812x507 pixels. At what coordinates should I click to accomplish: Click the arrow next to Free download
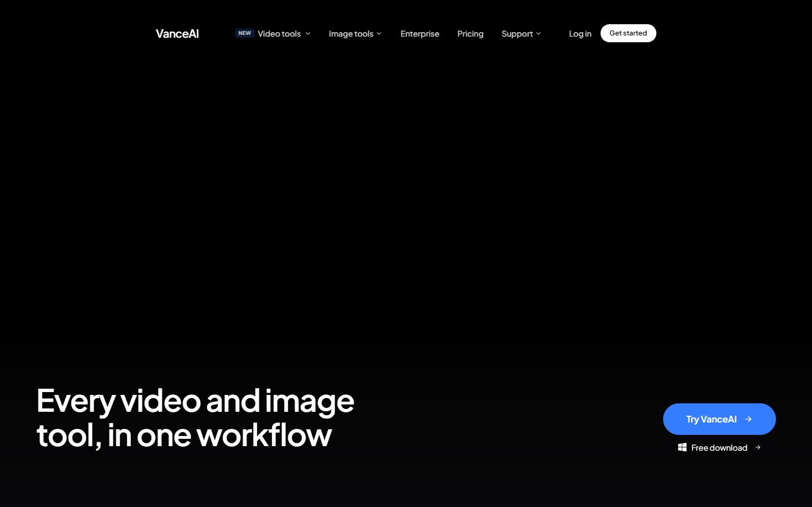pos(758,447)
